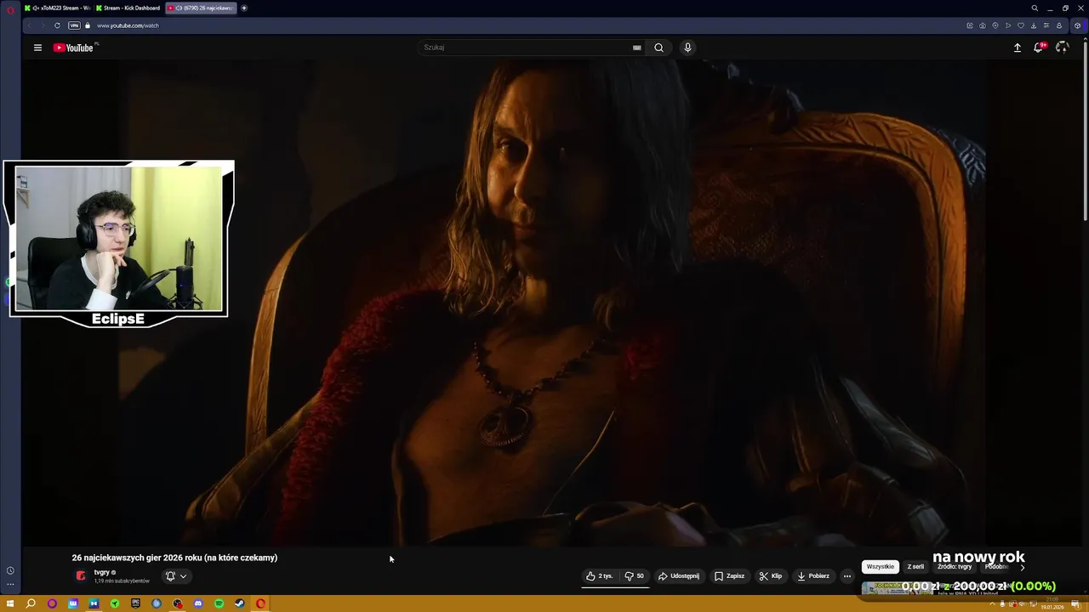Screen dimensions: 1089x612
Task: Click the Pobierz download button
Action: pos(813,575)
